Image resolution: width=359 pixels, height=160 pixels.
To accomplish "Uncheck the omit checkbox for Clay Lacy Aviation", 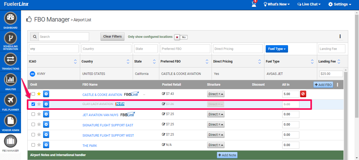I will pyautogui.click(x=33, y=104).
